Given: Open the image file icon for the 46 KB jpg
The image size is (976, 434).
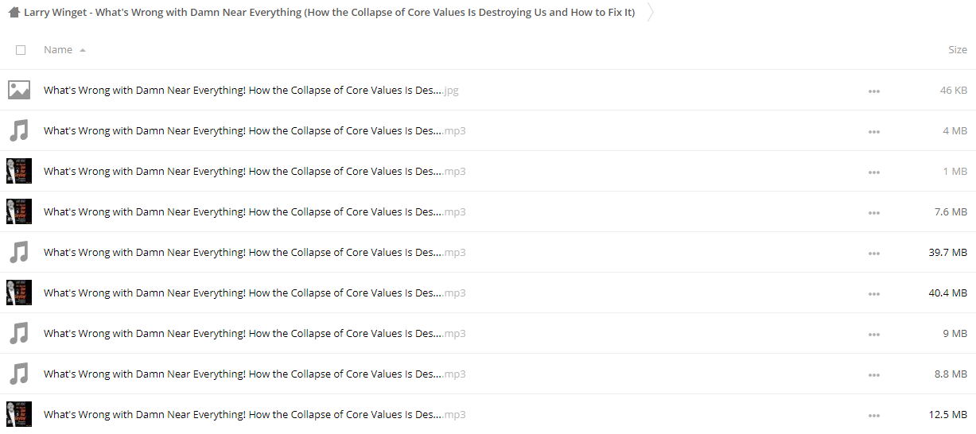Looking at the screenshot, I should click(x=19, y=90).
